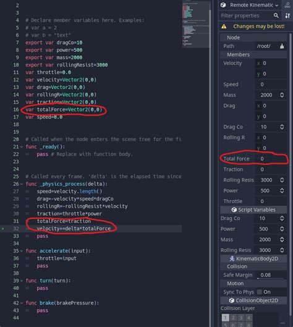293x327 pixels.
Task: Adjust the Members Mass 2000 stepper arrows
Action: pos(282,95)
